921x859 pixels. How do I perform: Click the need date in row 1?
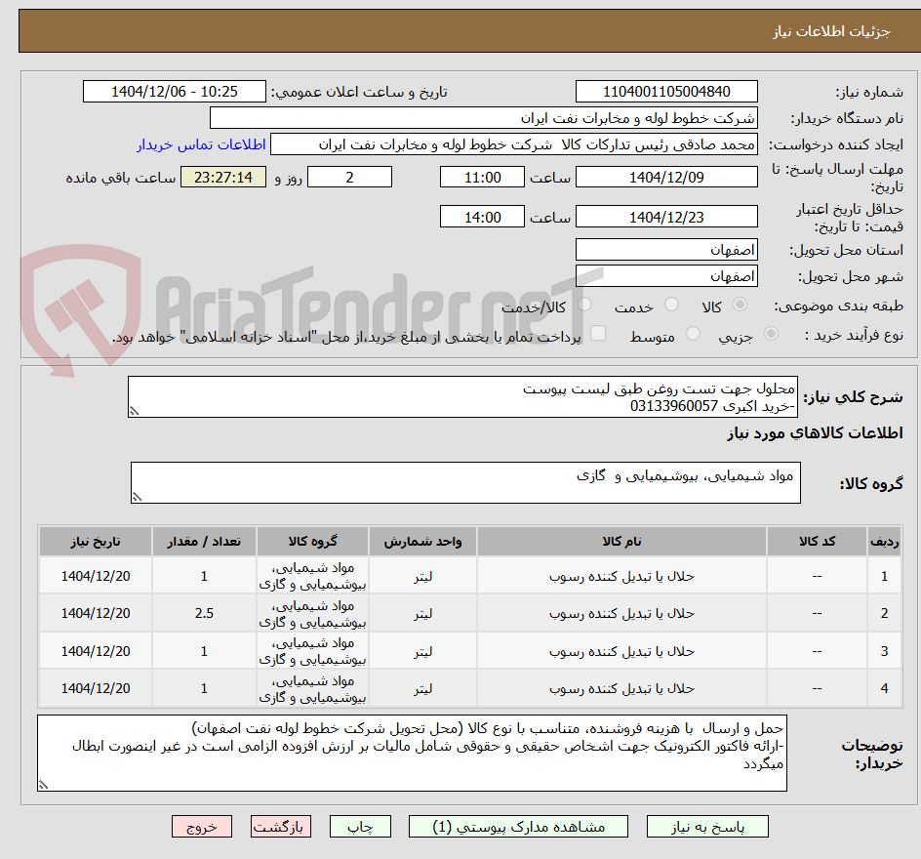96,576
